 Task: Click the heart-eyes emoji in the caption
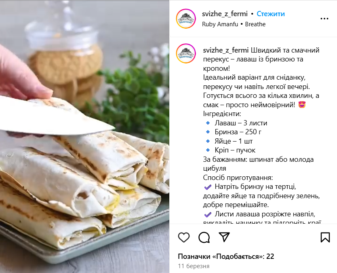[x=302, y=105]
